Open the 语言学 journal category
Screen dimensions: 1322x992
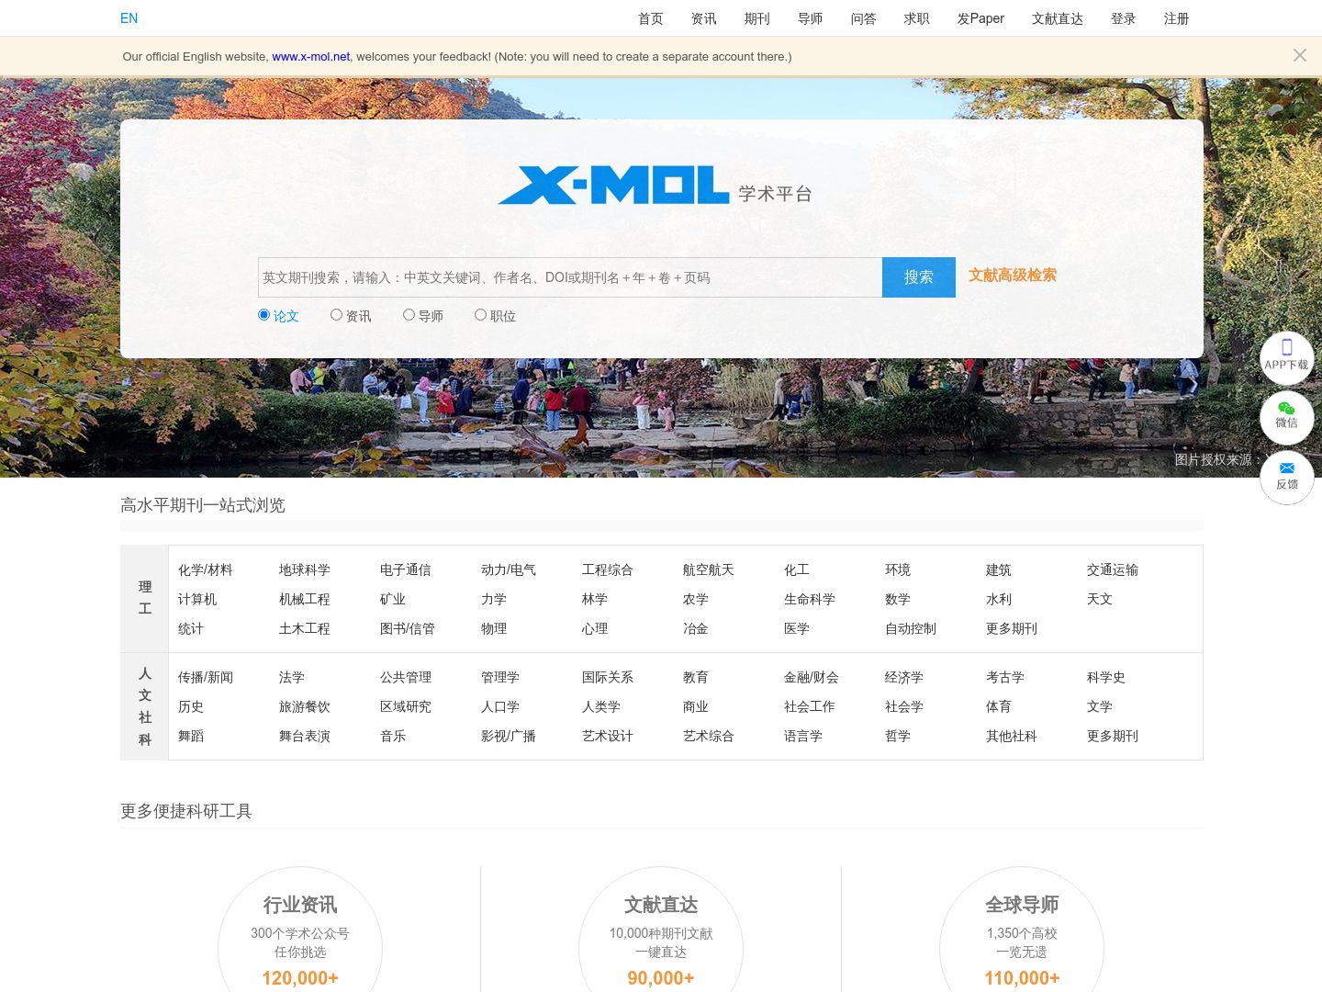(x=803, y=736)
